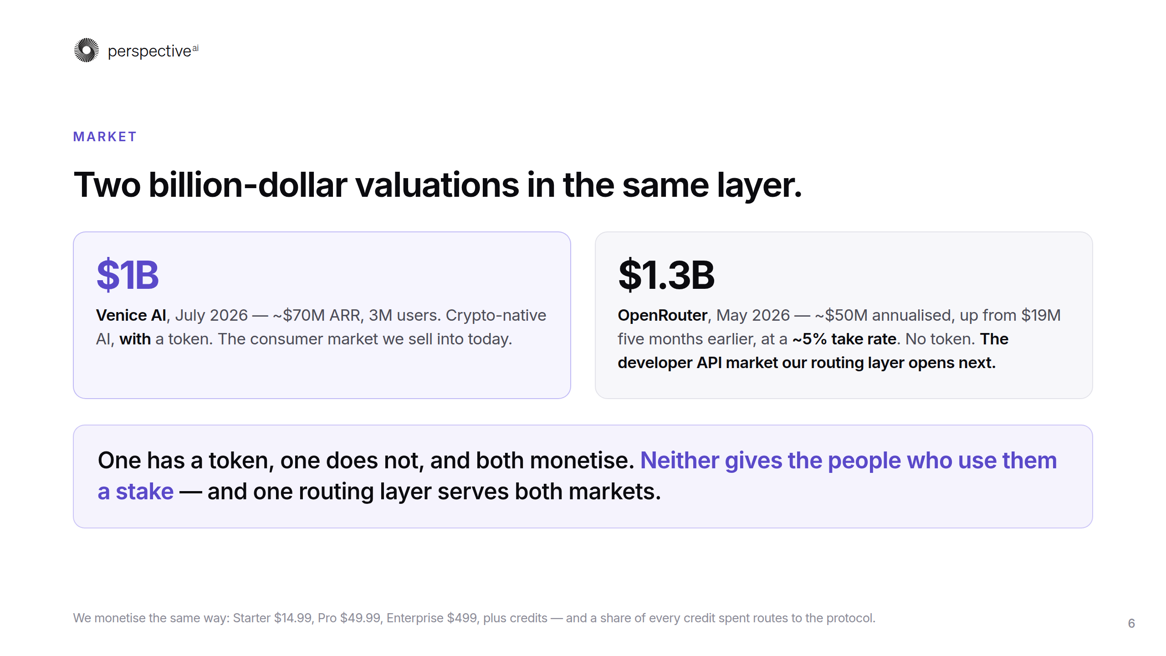Select the MARKET section label

tap(105, 137)
